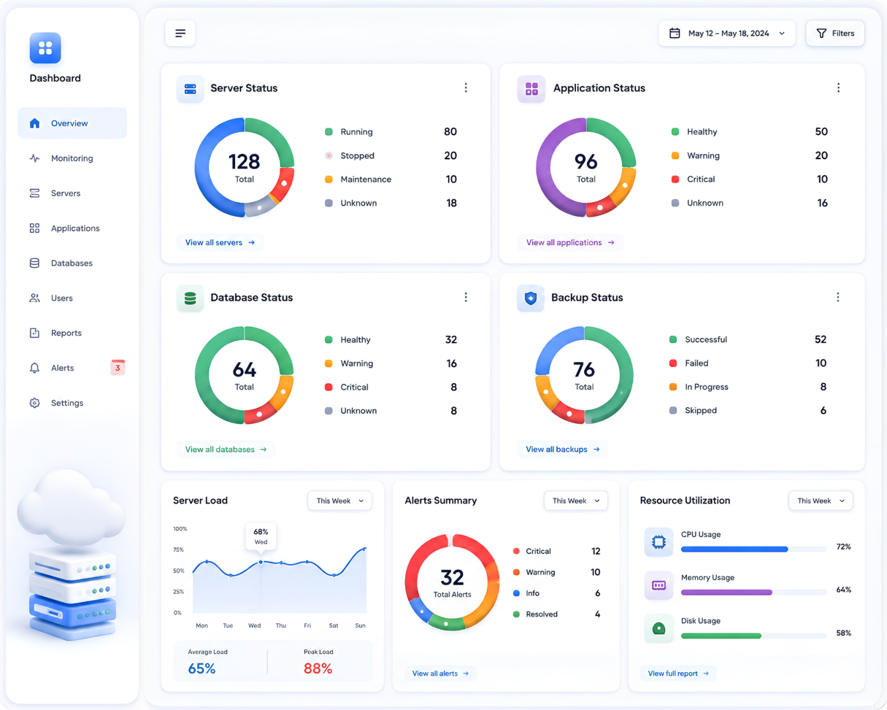The height and width of the screenshot is (710, 887).
Task: Click the CPU Usage progress bar
Action: 754,549
